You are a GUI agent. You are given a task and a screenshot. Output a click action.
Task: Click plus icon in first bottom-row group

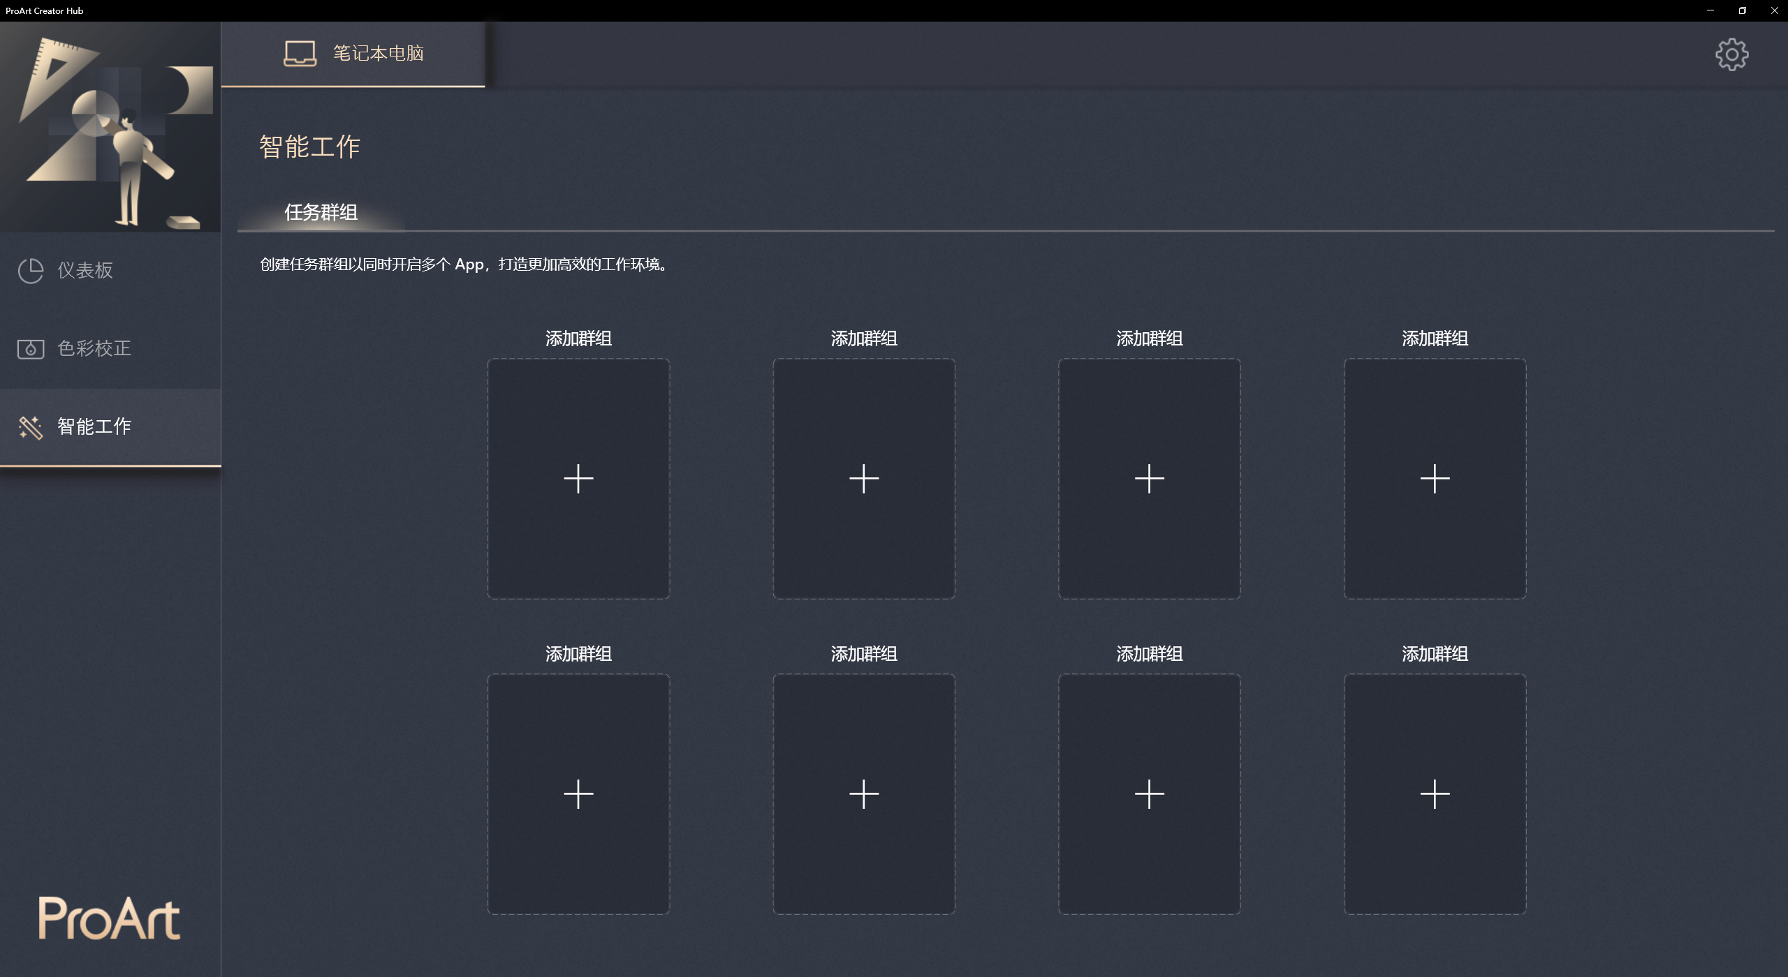pyautogui.click(x=578, y=794)
